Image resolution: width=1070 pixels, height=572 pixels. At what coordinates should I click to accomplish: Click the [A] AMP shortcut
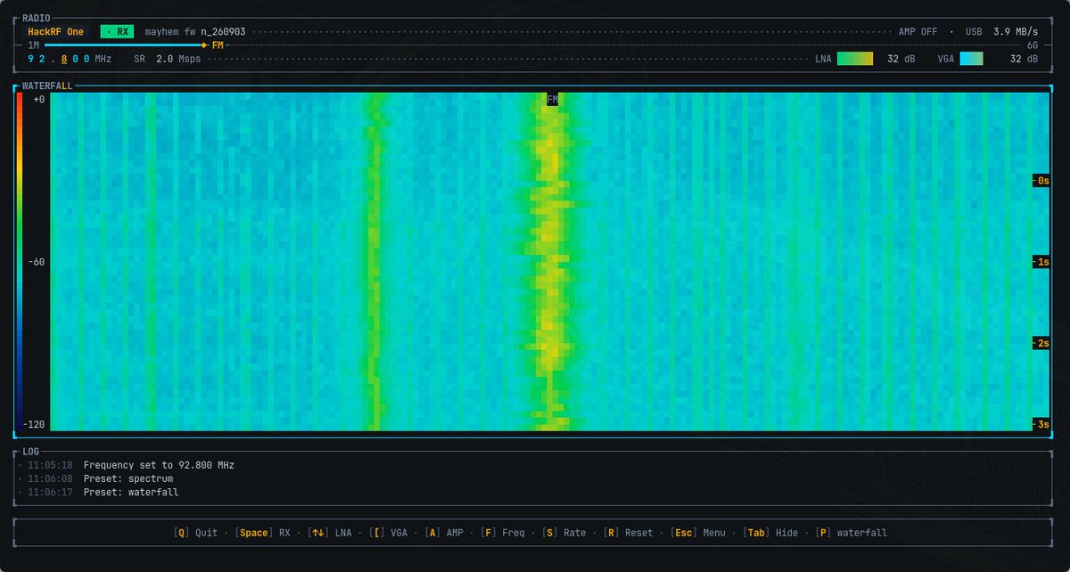(x=445, y=533)
